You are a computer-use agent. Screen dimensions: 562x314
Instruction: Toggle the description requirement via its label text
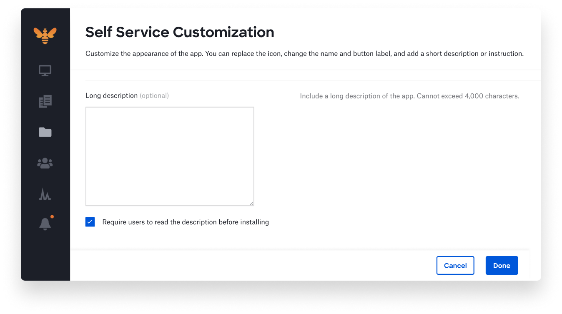point(185,222)
